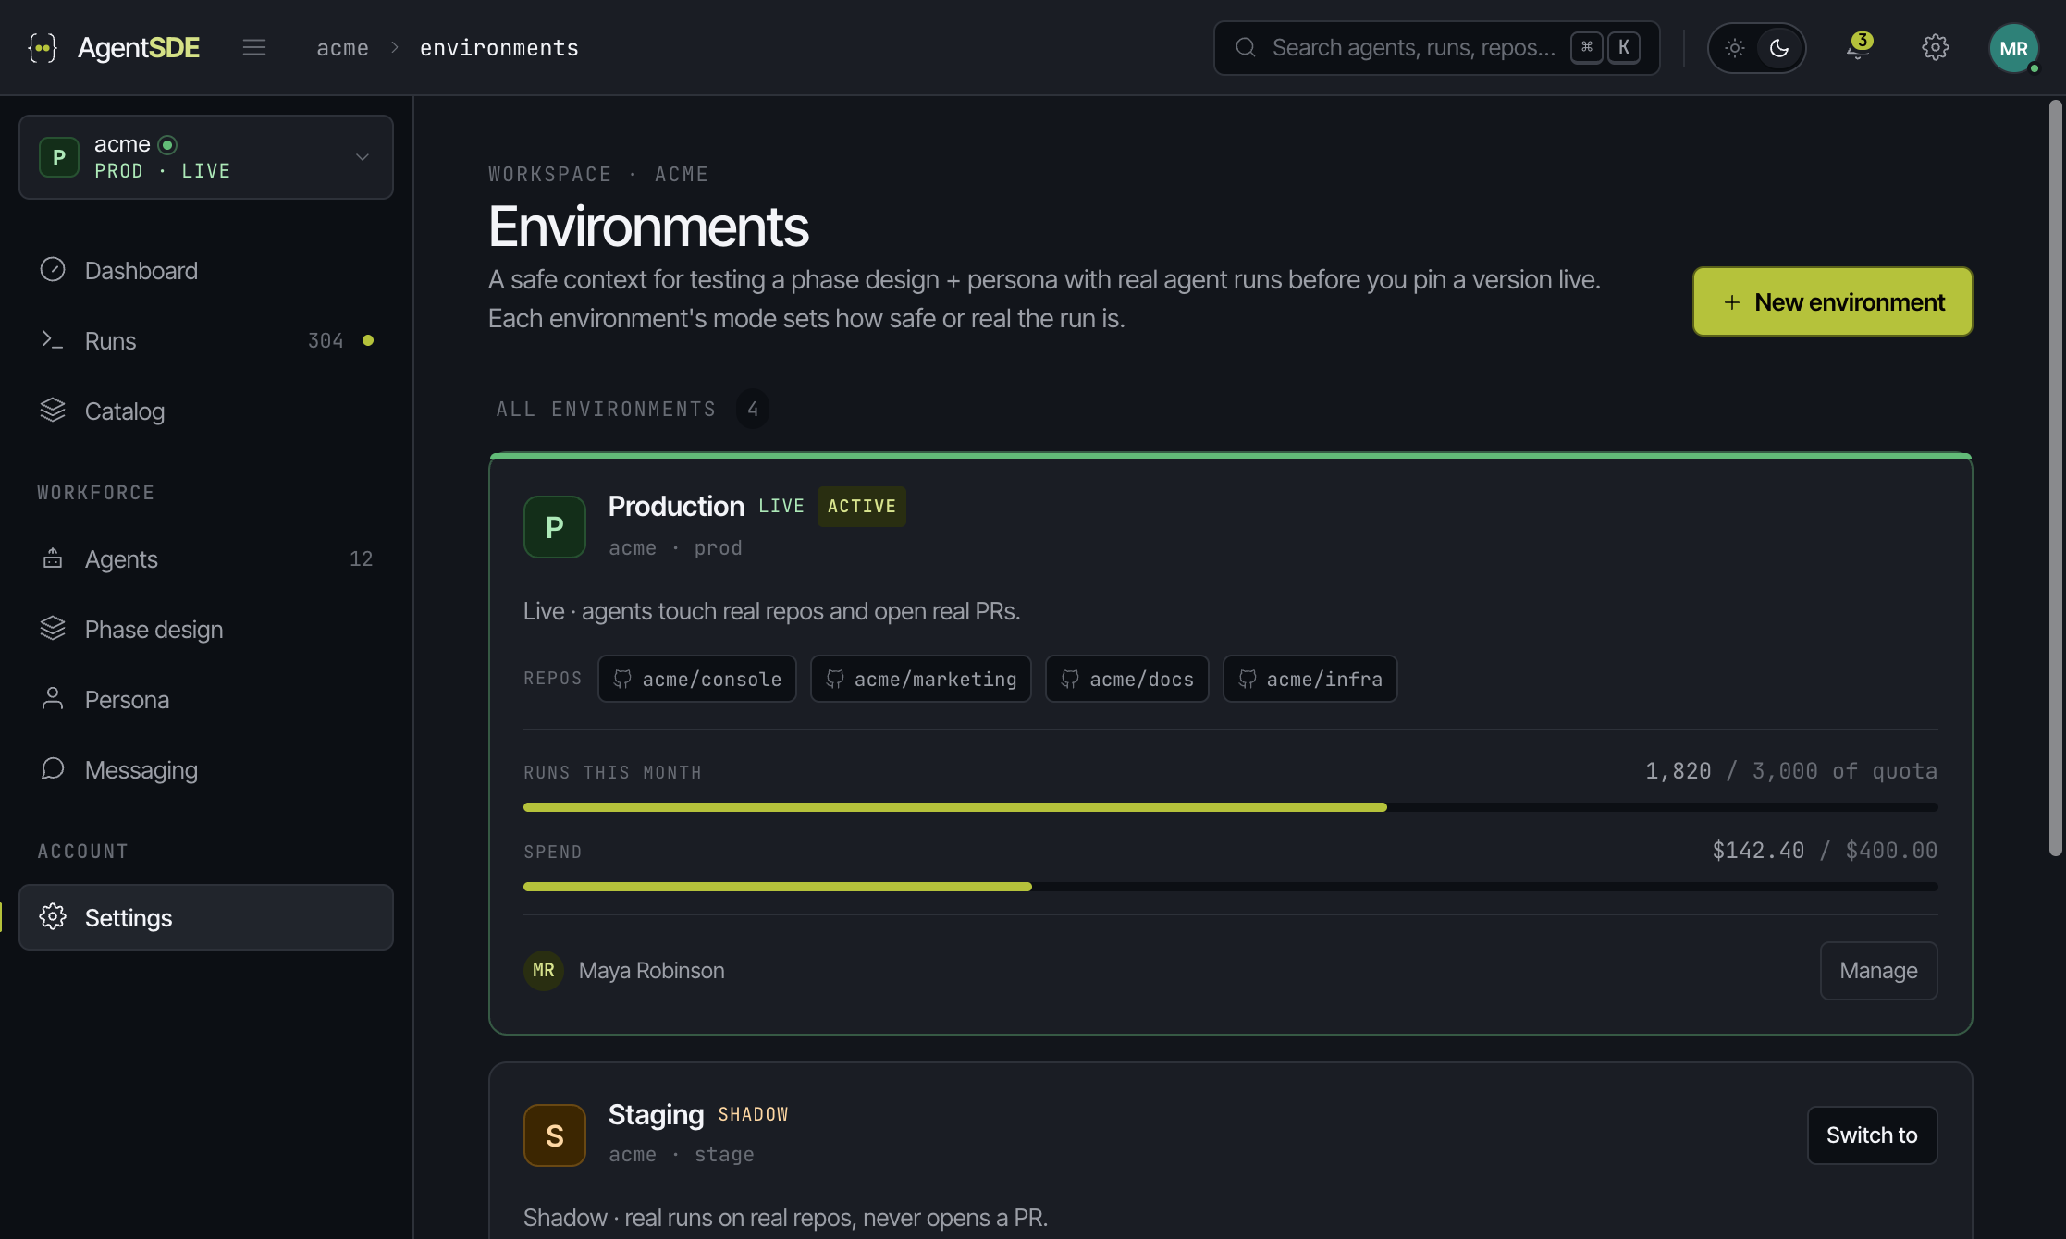Click the Runs 304 count
Screen dimensions: 2066x1239
(326, 341)
